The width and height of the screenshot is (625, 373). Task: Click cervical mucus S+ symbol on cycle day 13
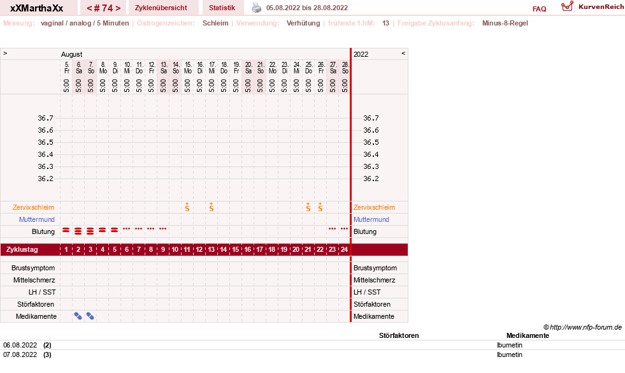pyautogui.click(x=212, y=207)
